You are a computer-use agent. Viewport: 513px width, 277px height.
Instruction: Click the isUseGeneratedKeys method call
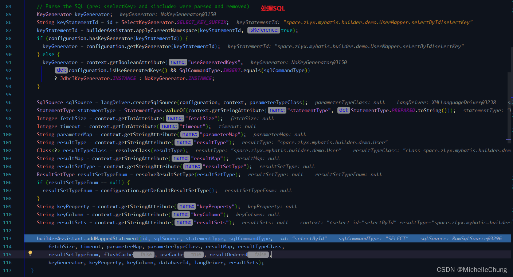click(134, 70)
